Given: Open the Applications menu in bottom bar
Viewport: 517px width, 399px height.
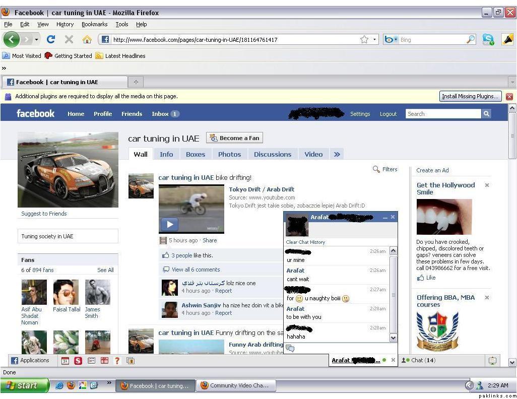Looking at the screenshot, I should [x=30, y=360].
